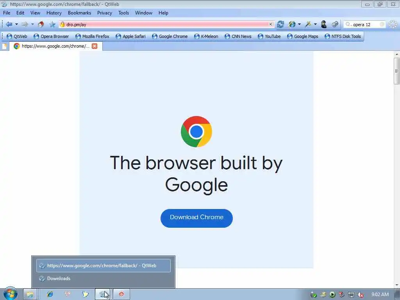Launch Internet Explorer from the taskbar
The image size is (400, 300).
click(x=50, y=295)
